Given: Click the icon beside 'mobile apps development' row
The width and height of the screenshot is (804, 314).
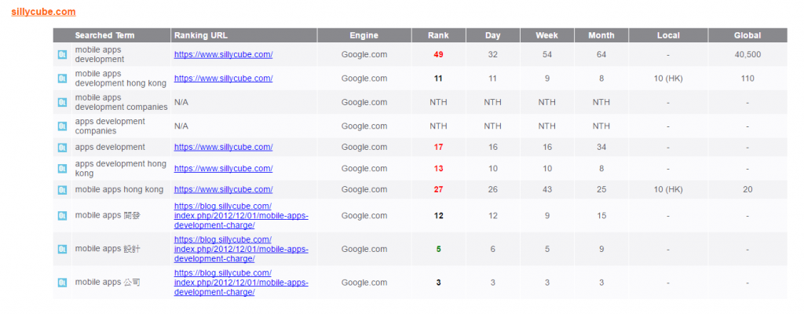Looking at the screenshot, I should [62, 54].
